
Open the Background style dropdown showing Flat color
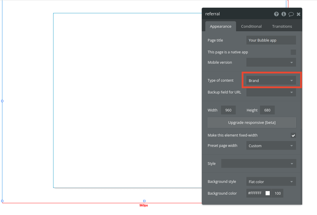271,181
